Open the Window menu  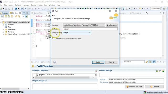(52, 5)
